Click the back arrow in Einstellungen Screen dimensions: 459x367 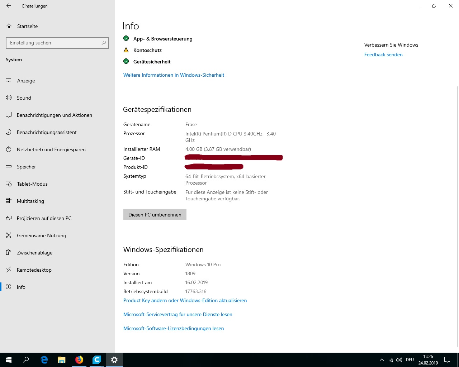9,6
